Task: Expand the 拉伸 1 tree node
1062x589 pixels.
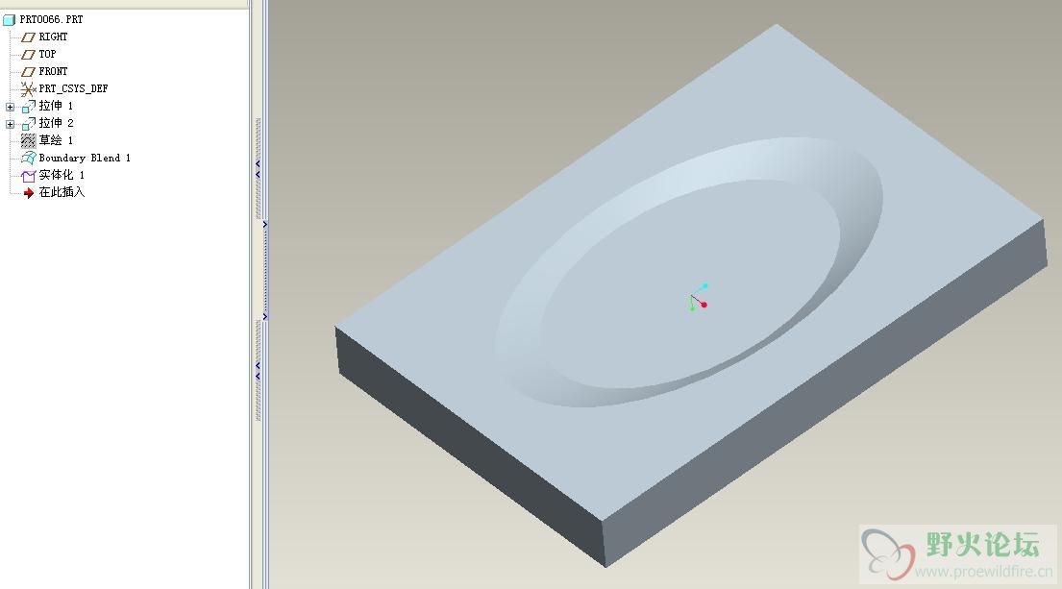Action: tap(10, 107)
